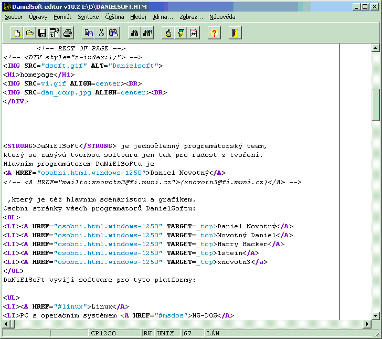Click the go-to-line hash page icon
Viewport: 382px width, 339px height.
194,33
